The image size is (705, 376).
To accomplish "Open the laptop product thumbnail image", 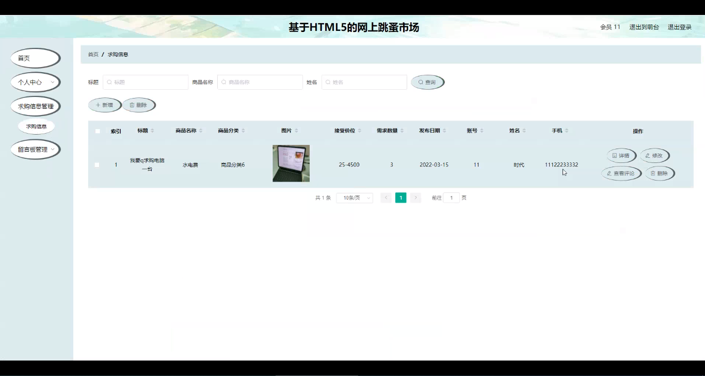I will pyautogui.click(x=291, y=164).
